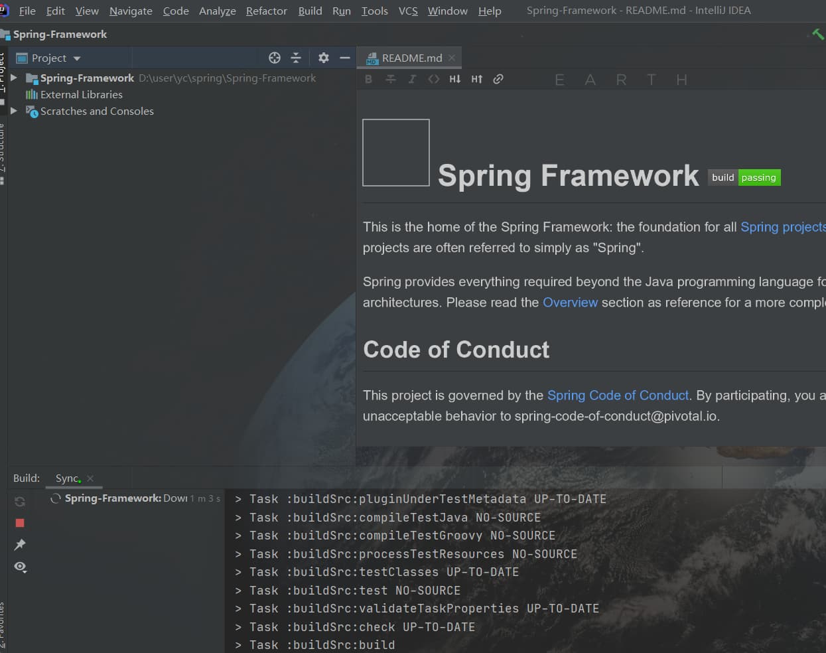Pin the Build tab
This screenshot has width=826, height=653.
click(x=20, y=545)
